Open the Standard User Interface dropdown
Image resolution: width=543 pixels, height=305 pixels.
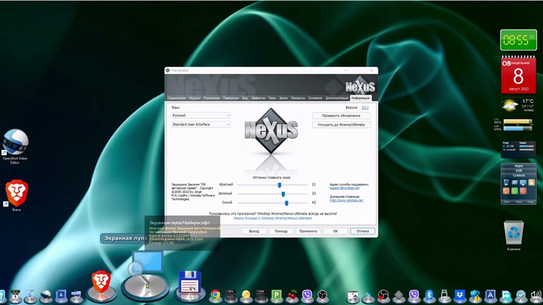pyautogui.click(x=201, y=125)
